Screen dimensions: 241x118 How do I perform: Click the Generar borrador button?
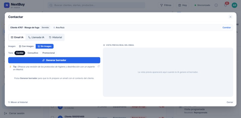tap(54, 60)
